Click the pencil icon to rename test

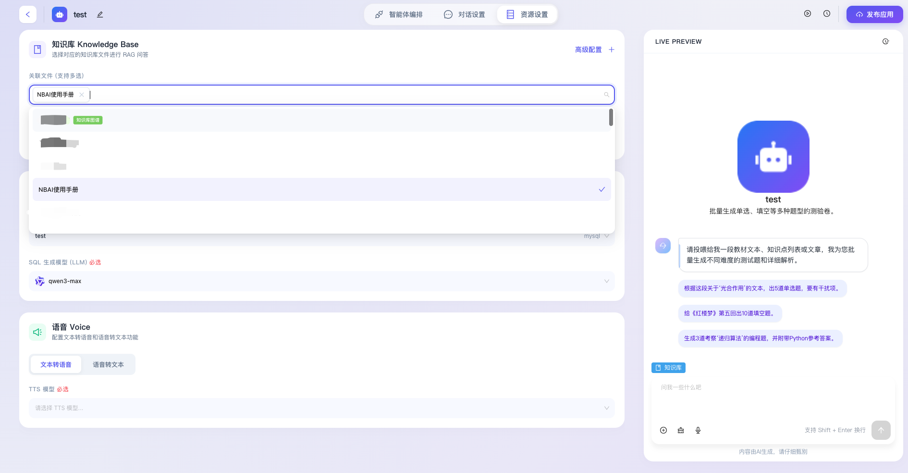click(100, 14)
